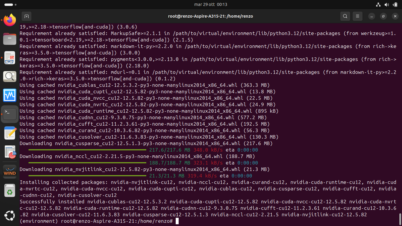Click the mdurl~=0.1 requirement line

click(x=208, y=75)
